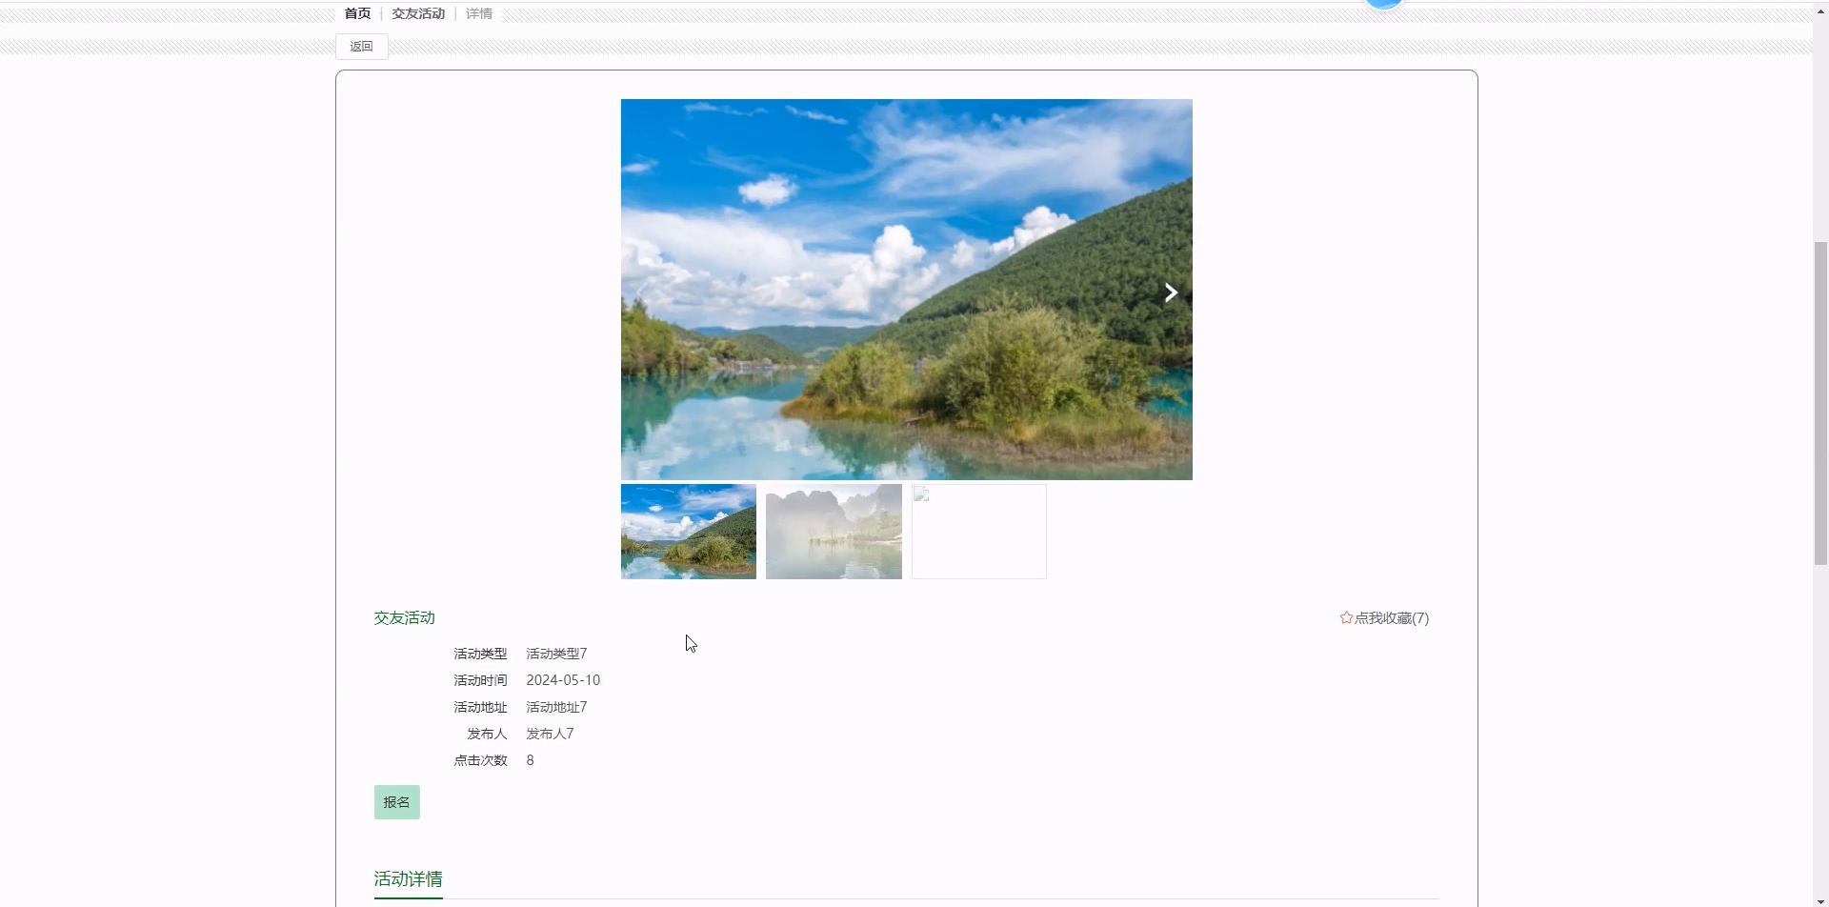Screen dimensions: 1829x907
Task: Click the vertical scrollbar thumb
Action: click(1820, 404)
